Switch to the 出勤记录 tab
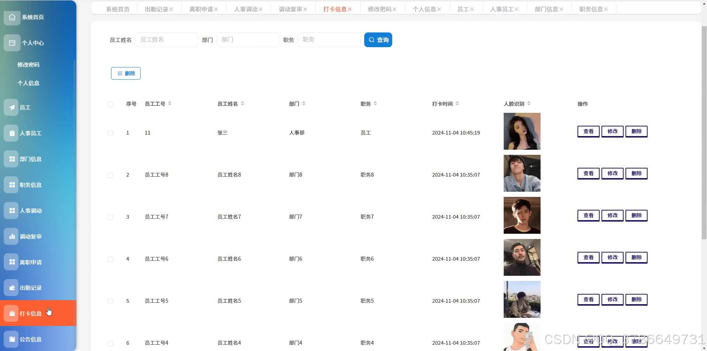The width and height of the screenshot is (707, 351). (x=156, y=9)
